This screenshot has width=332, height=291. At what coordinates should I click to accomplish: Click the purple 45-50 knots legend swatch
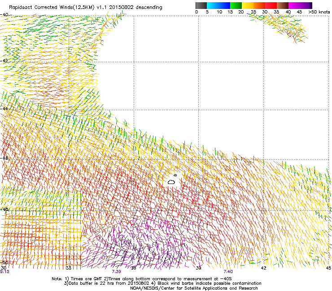click(306, 5)
